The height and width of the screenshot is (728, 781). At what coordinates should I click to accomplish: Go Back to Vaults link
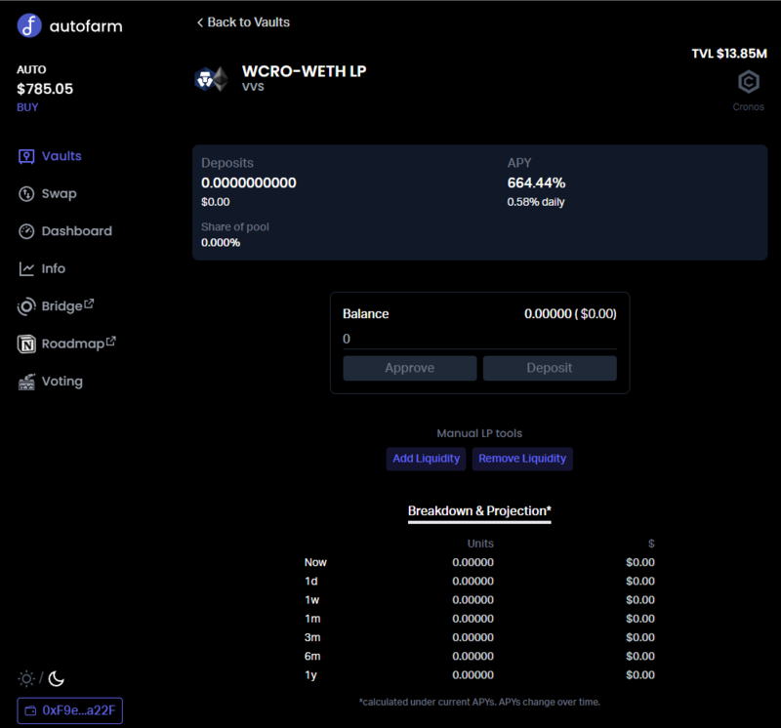tap(243, 22)
